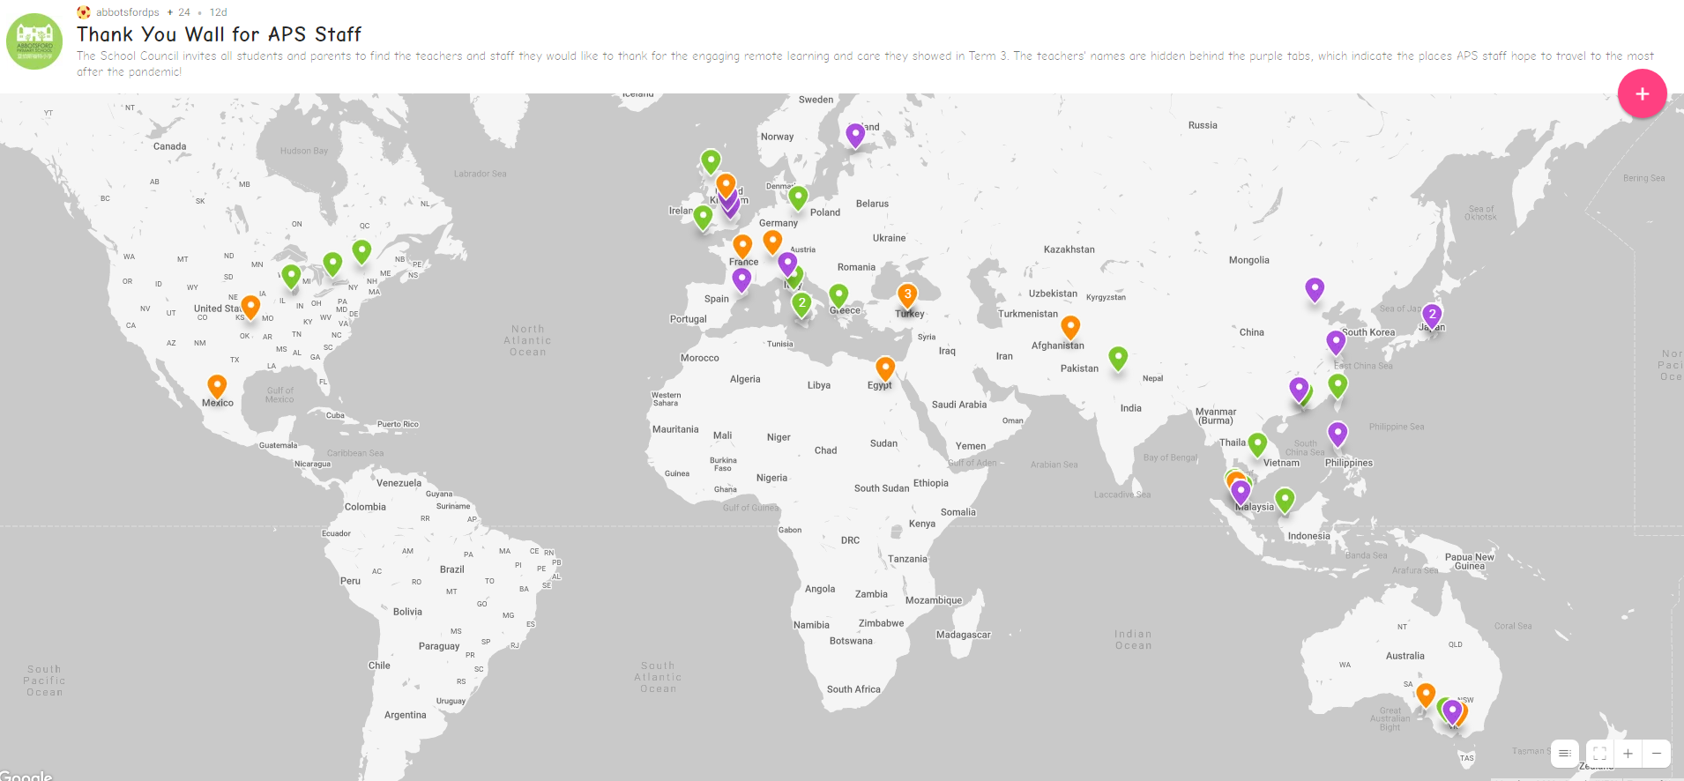This screenshot has height=781, width=1684.
Task: Open the Abbotsford school avatar logo
Action: (34, 41)
